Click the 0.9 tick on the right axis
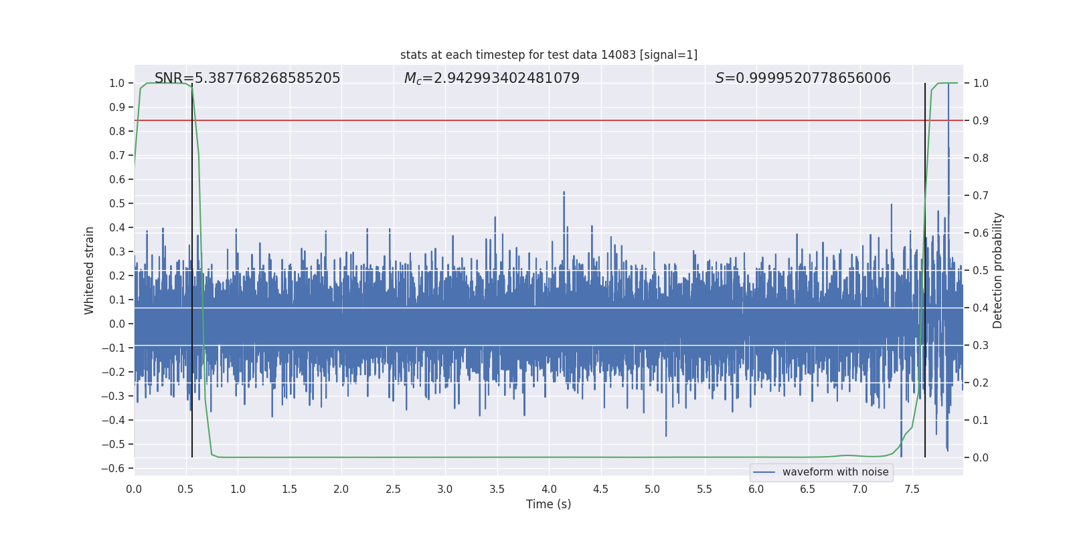This screenshot has width=1071, height=535. [981, 120]
